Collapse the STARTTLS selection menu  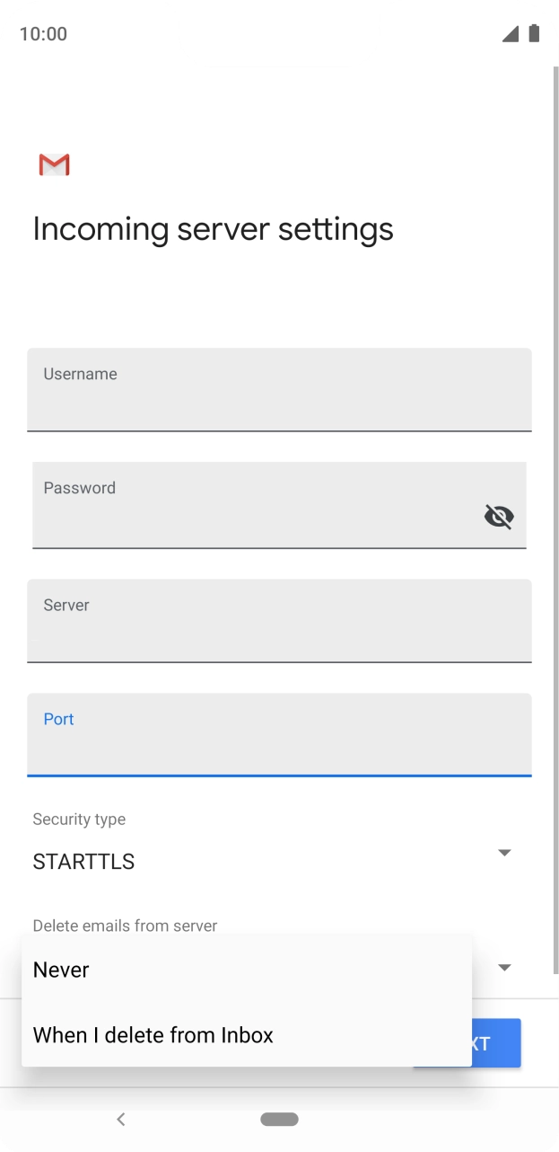[x=504, y=852]
